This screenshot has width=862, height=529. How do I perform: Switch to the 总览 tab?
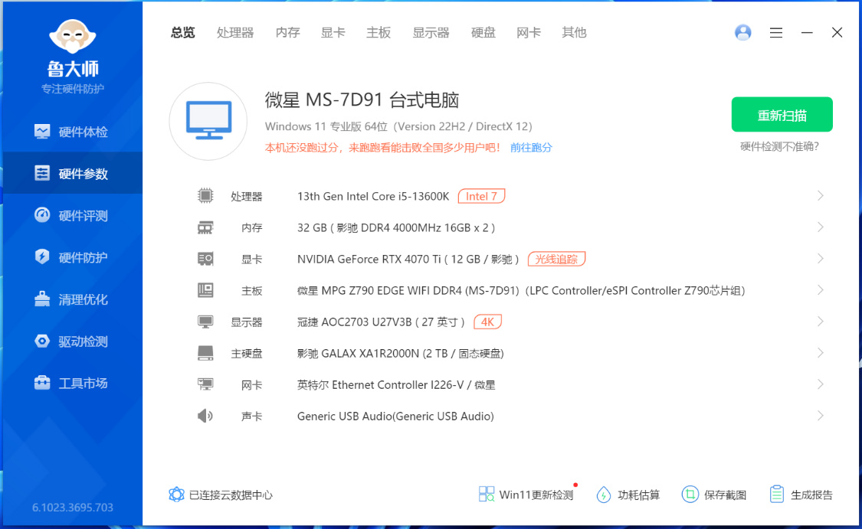click(182, 32)
